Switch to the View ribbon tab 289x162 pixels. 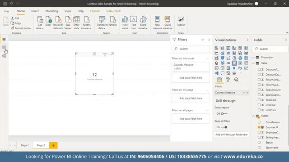pos(68,11)
